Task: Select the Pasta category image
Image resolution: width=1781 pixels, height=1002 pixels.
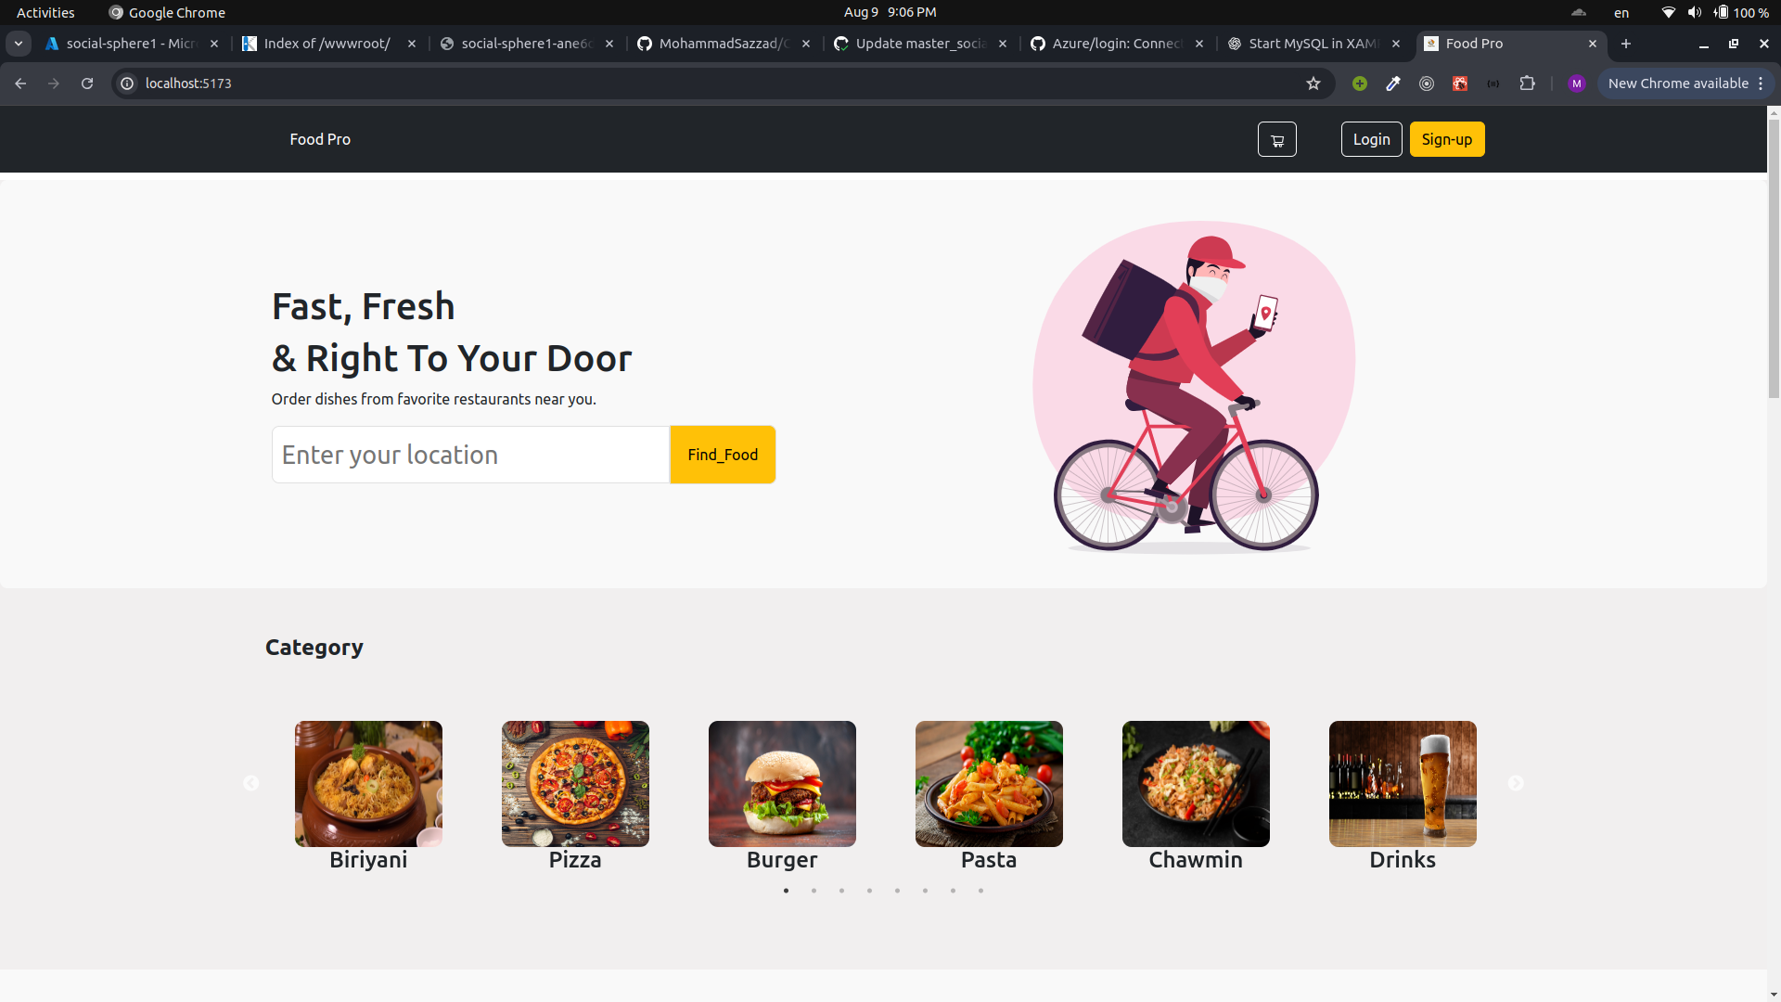Action: pos(989,784)
